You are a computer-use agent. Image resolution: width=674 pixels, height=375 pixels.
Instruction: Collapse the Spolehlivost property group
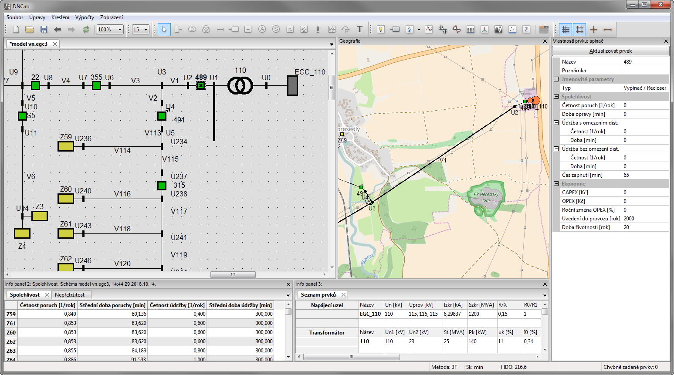pos(556,97)
